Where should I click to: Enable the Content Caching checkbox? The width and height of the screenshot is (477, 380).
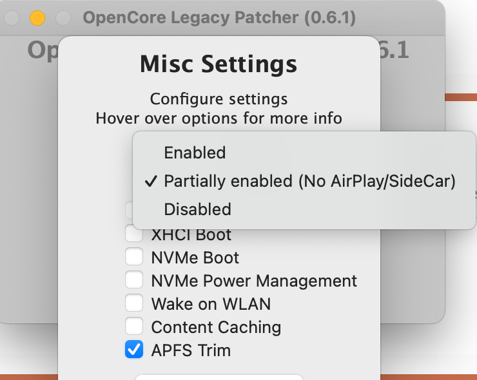[134, 327]
